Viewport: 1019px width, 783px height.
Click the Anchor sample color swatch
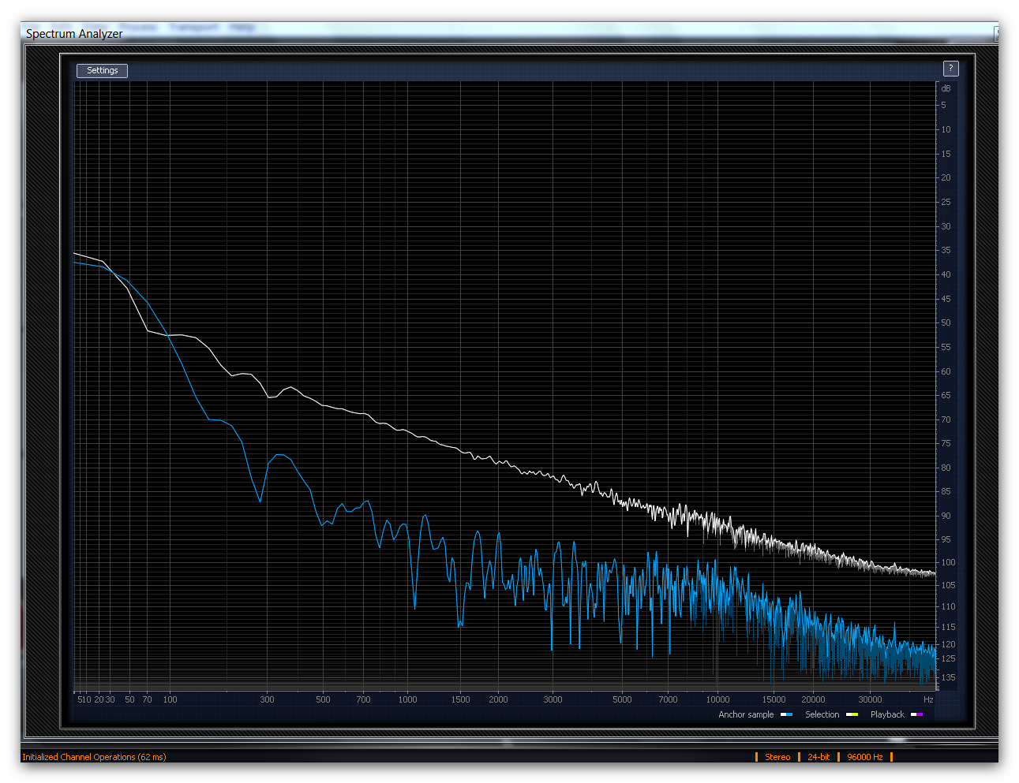(786, 714)
